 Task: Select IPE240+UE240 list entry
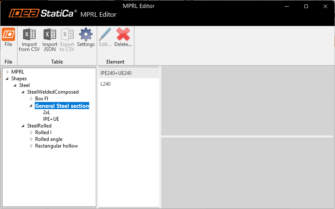[116, 73]
